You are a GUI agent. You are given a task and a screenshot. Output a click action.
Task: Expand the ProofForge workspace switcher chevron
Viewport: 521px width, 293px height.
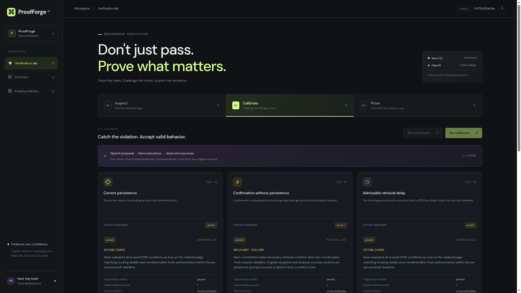coord(53,34)
